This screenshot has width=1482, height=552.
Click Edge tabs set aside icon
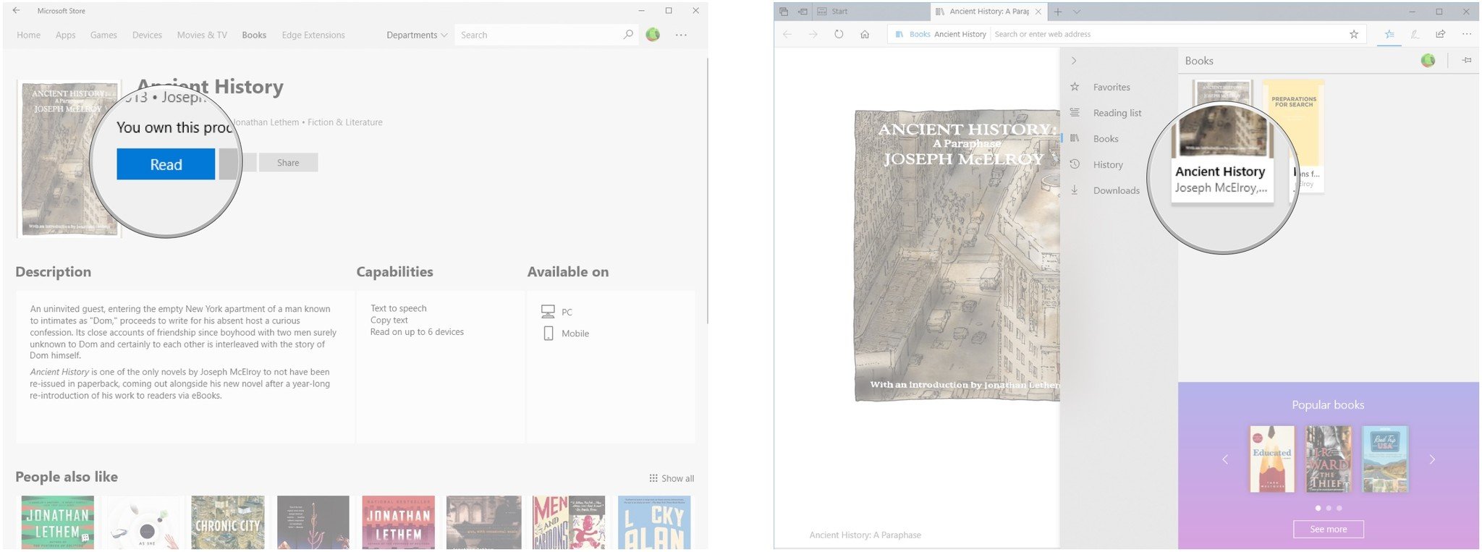pos(784,12)
